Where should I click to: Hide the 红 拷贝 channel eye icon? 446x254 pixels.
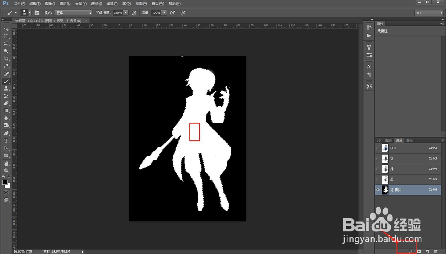coord(378,190)
